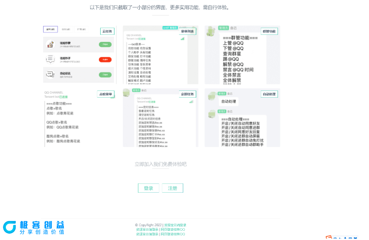Click the avatar in the 定时任务 panel
This screenshot has width=369, height=240.
127,93
